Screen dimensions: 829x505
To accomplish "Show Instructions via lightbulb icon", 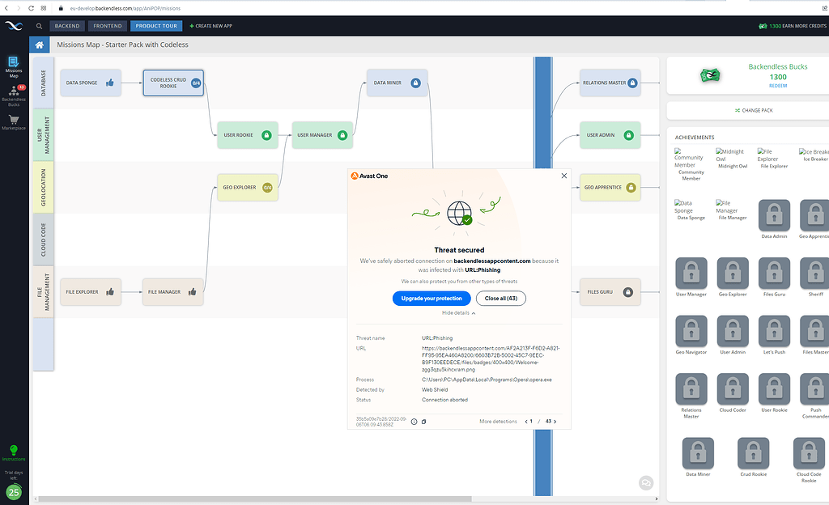I will [14, 452].
